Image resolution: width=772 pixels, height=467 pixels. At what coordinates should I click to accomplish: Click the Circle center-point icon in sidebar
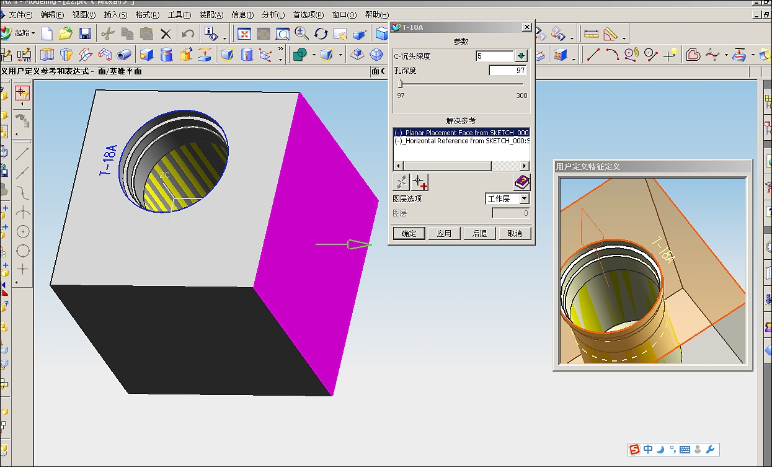click(23, 231)
